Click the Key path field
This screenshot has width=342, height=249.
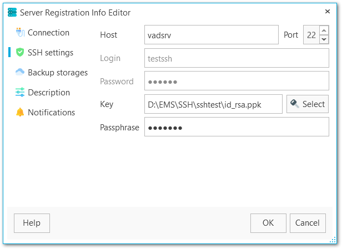[213, 104]
